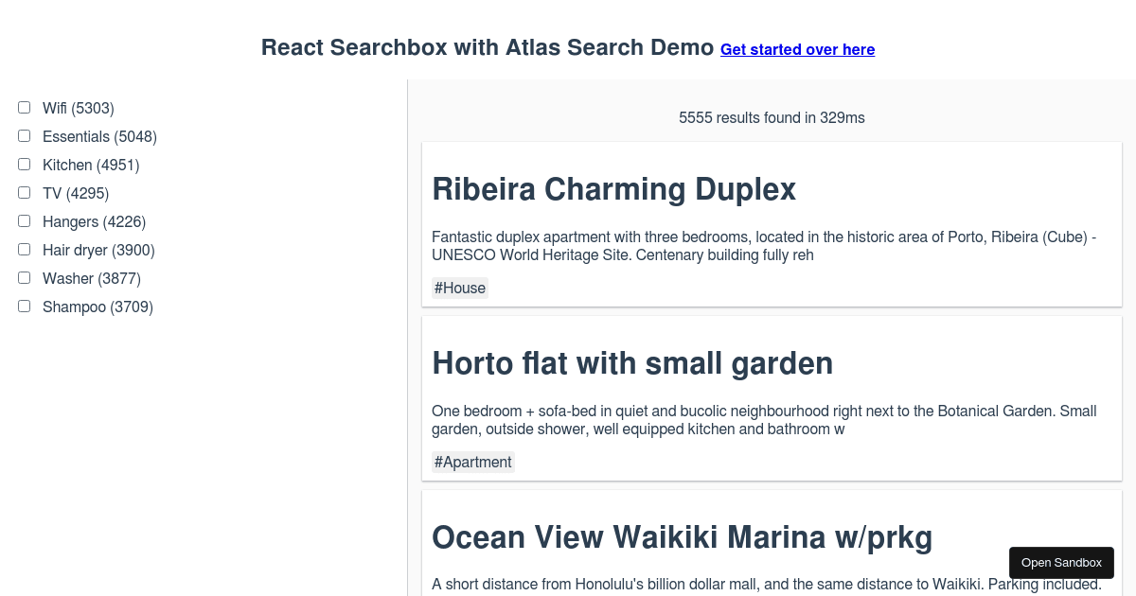The image size is (1136, 596).
Task: Click the #House tag
Action: point(460,288)
